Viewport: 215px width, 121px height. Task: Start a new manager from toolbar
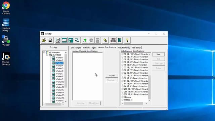pos(58,40)
